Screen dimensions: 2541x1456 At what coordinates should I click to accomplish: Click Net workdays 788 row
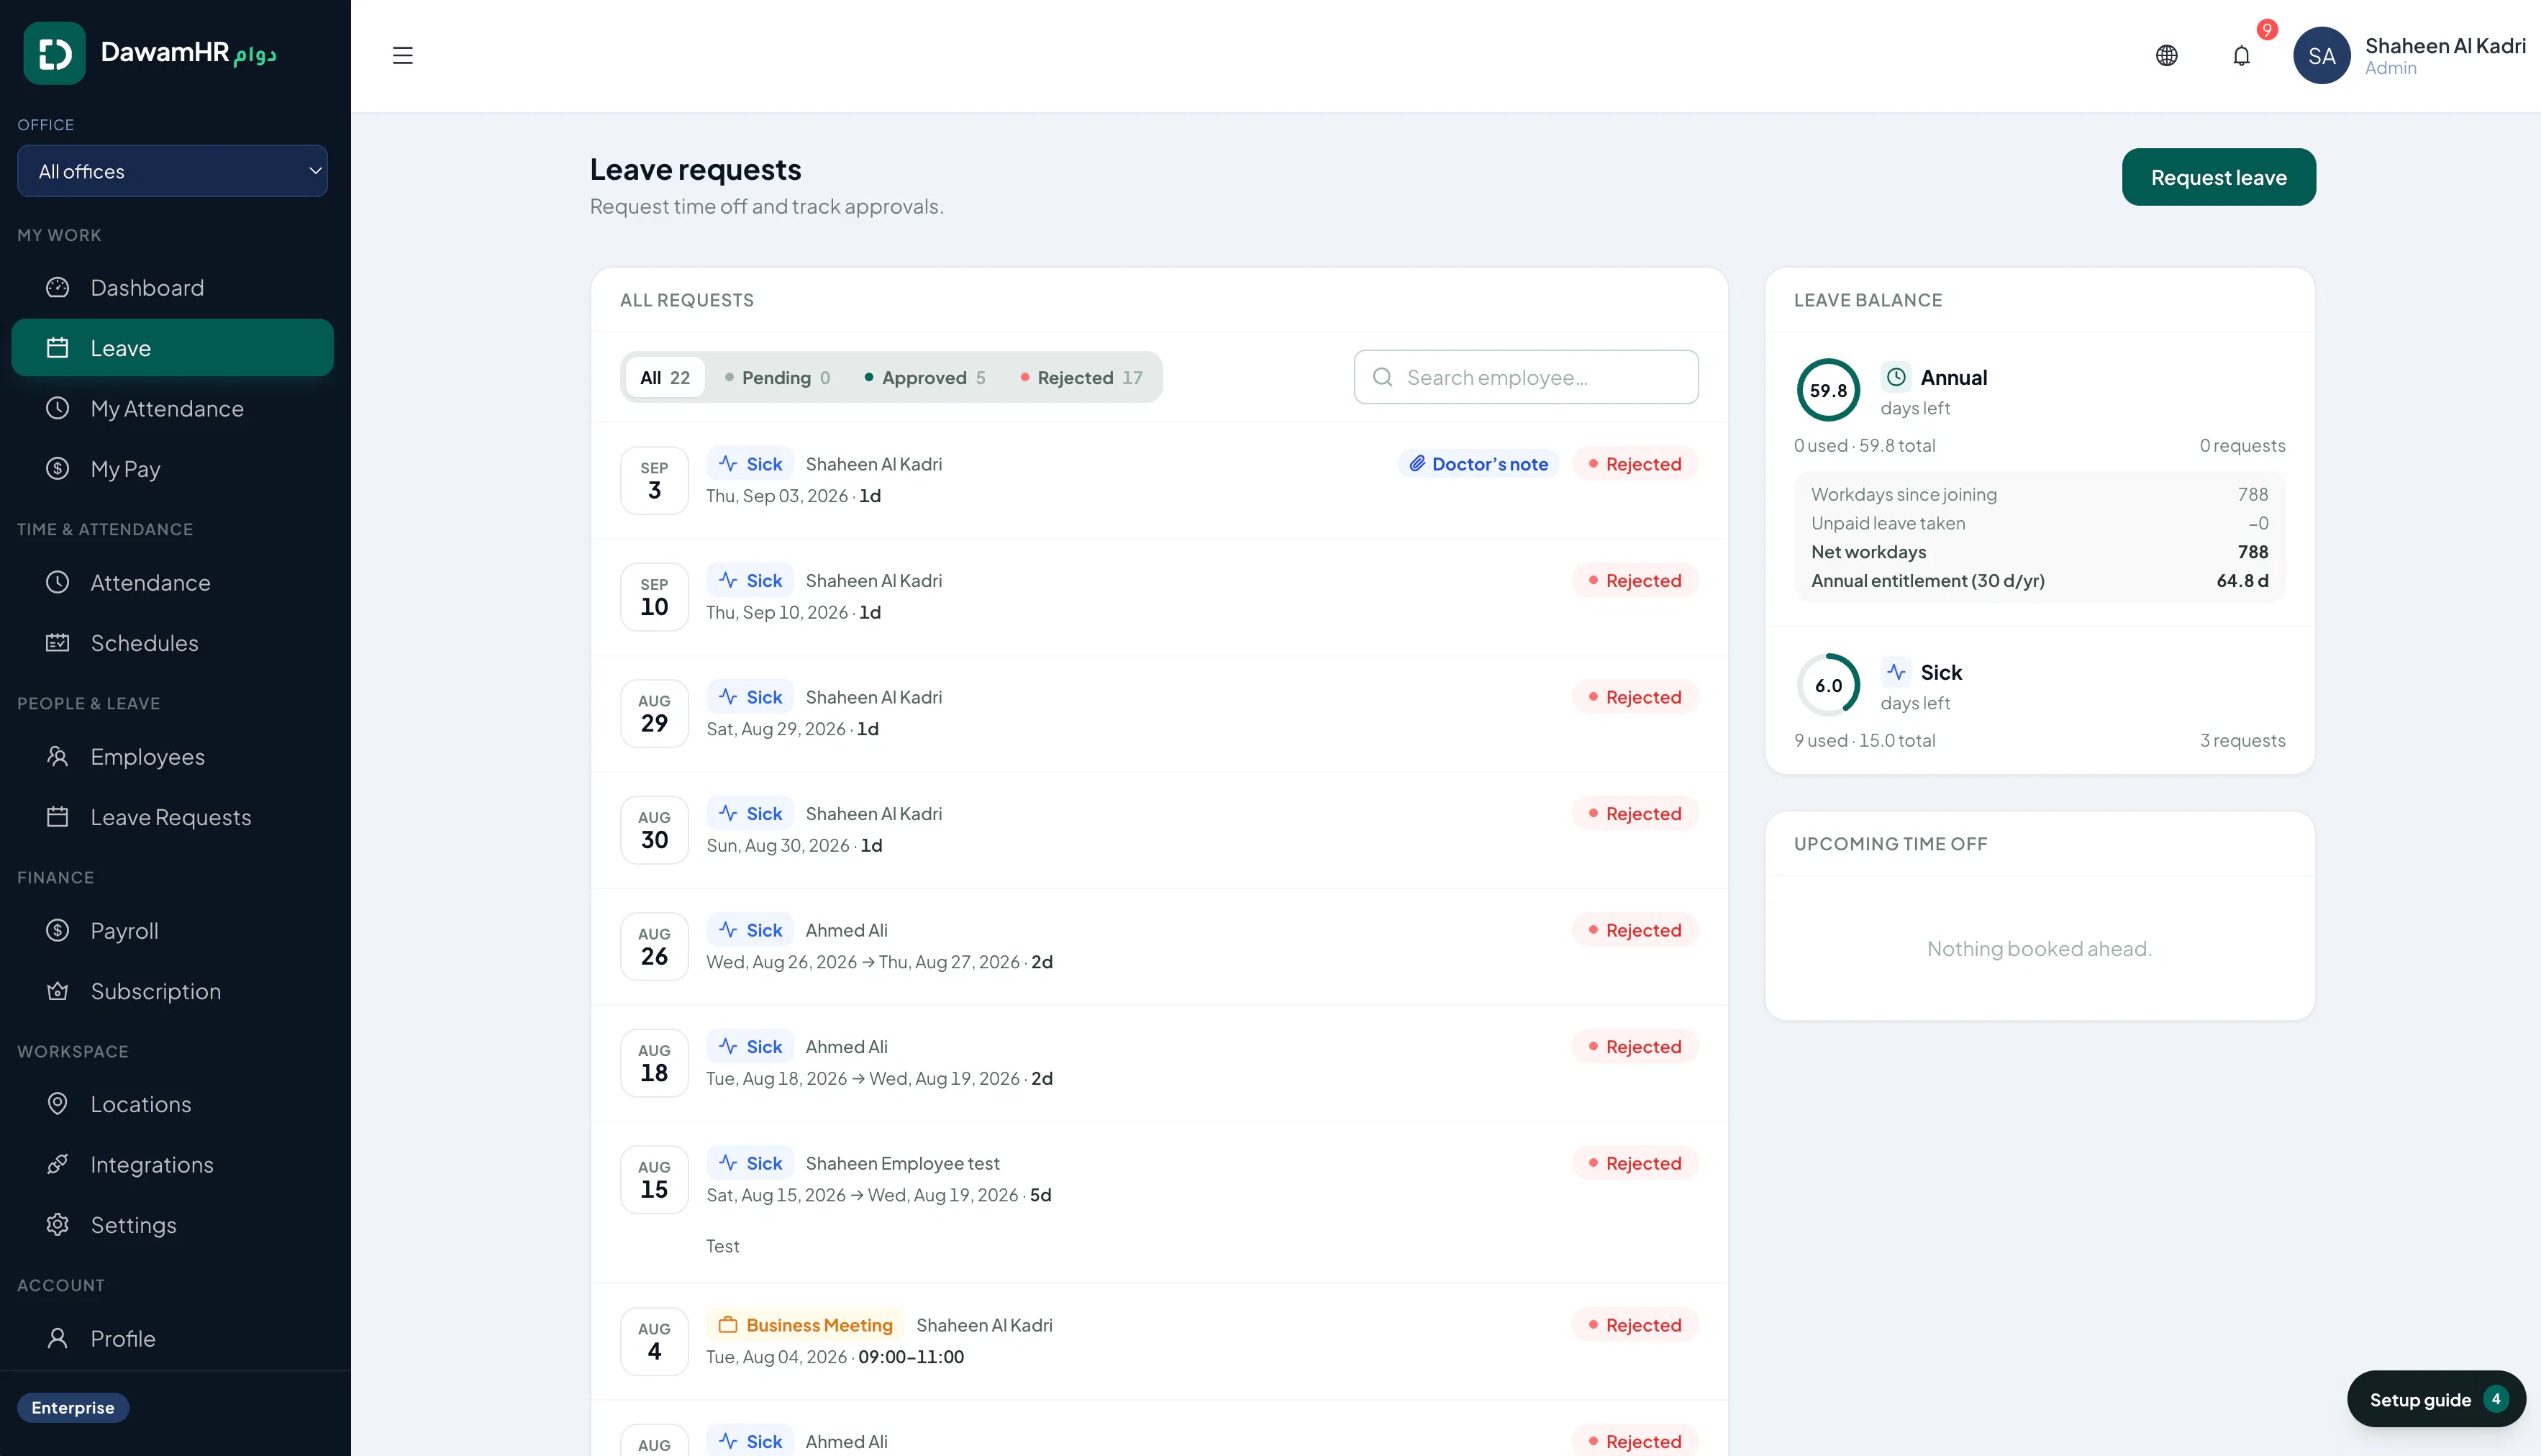(2039, 552)
